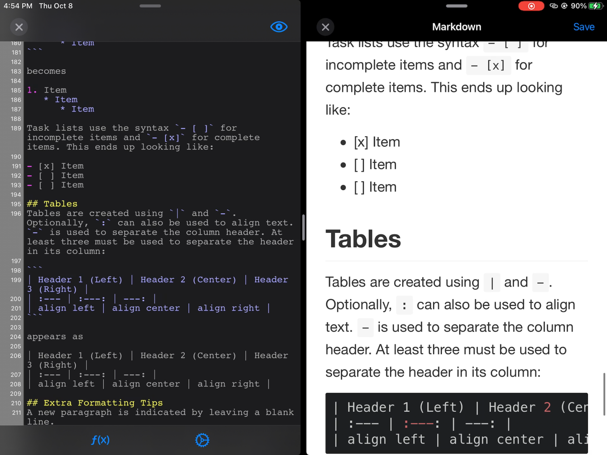Click line number 210 in the gutter

pos(16,403)
